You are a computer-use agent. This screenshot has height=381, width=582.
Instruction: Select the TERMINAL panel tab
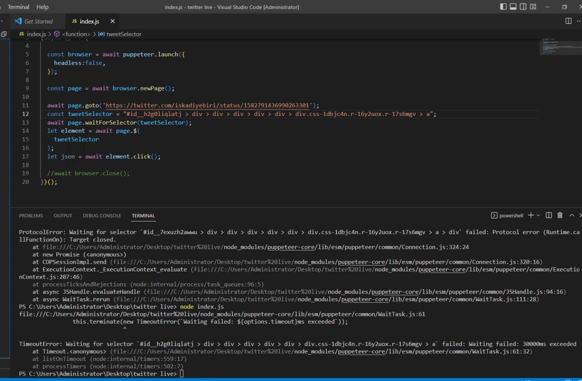[x=143, y=216]
